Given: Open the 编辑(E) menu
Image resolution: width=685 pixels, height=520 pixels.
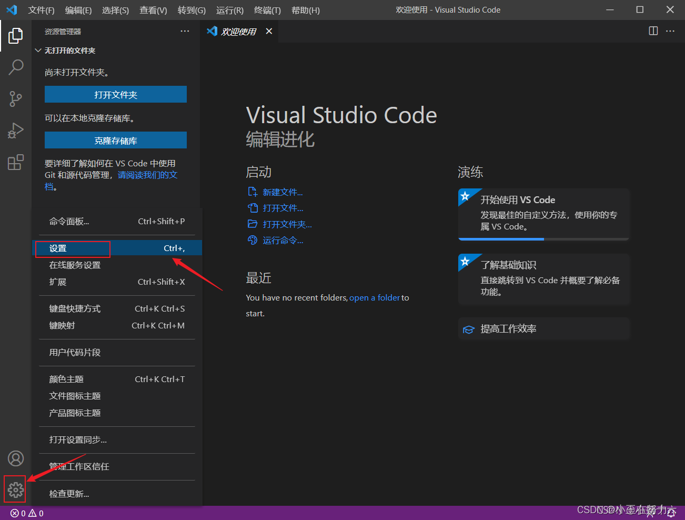Looking at the screenshot, I should click(x=78, y=10).
